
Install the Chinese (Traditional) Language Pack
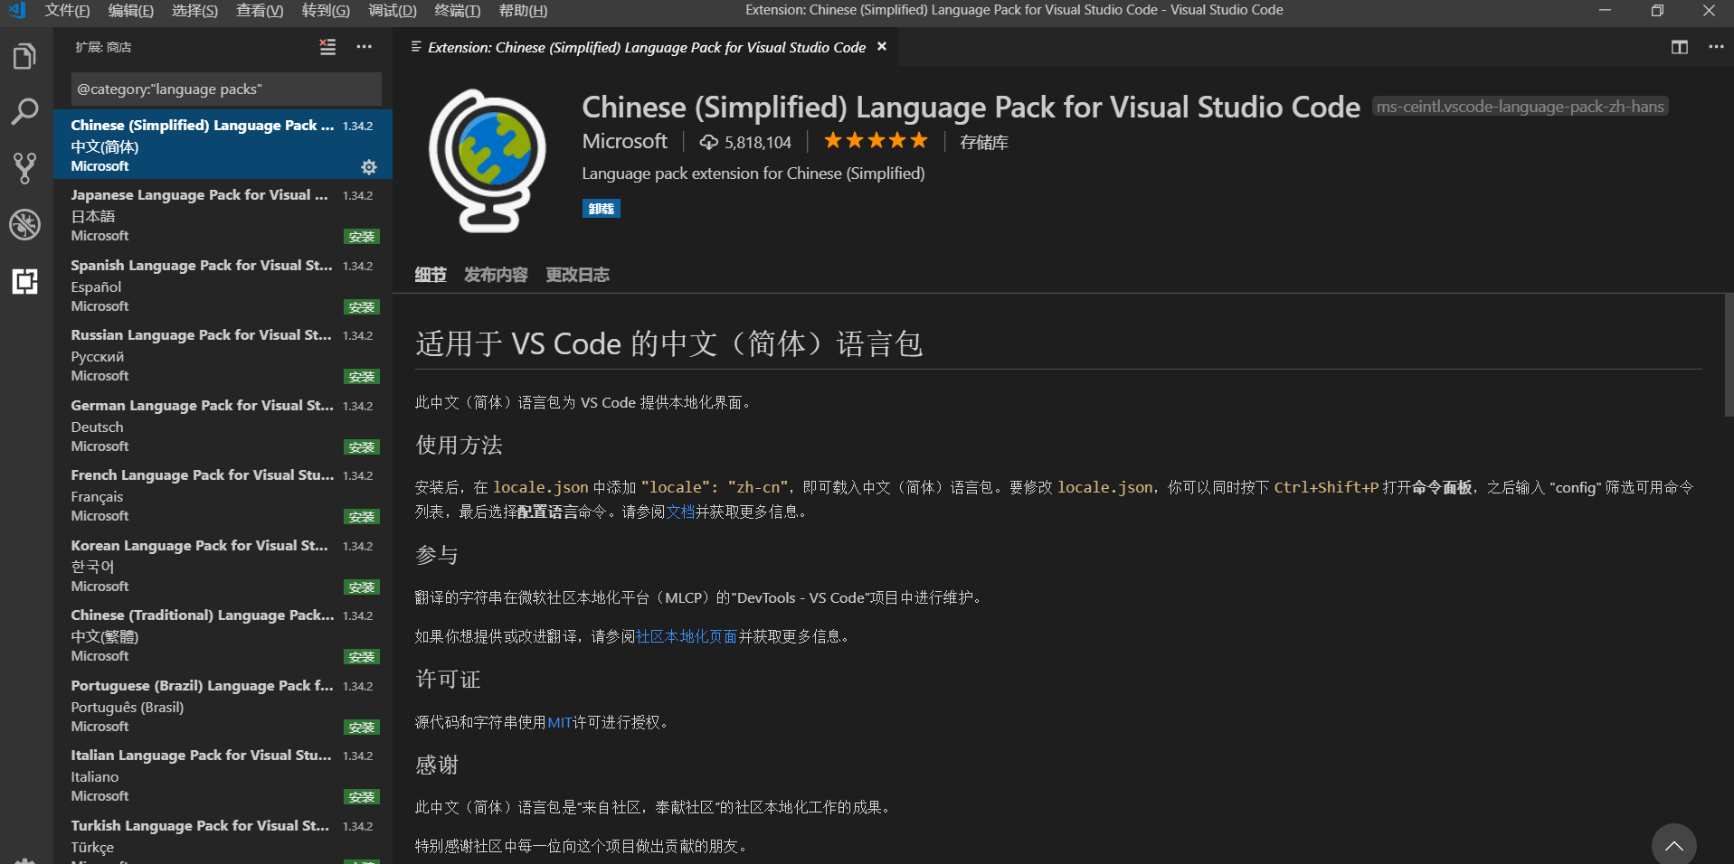coord(362,657)
